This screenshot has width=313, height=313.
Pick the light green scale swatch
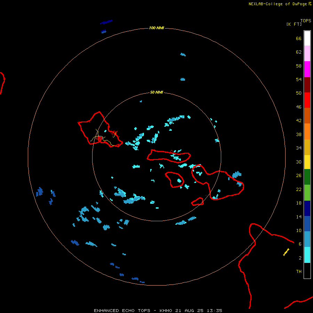point(307,193)
